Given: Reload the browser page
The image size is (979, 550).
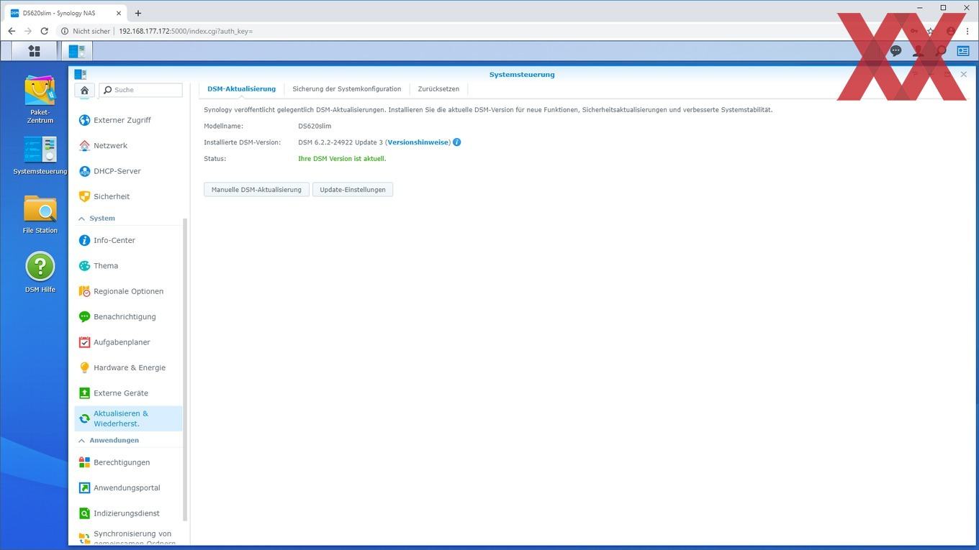Looking at the screenshot, I should 44,31.
